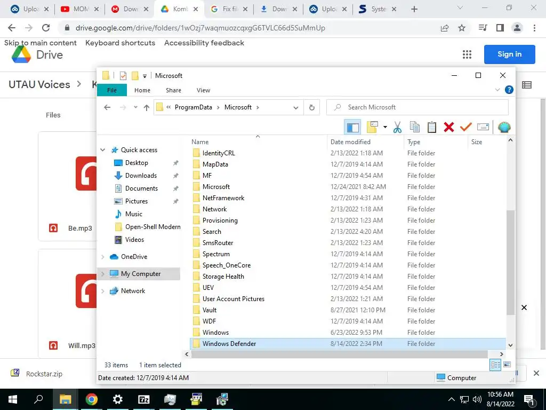Switch to the details view button
The height and width of the screenshot is (410, 546).
pos(495,365)
